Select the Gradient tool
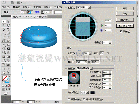The height and width of the screenshot is (104, 139). [x=8, y=57]
